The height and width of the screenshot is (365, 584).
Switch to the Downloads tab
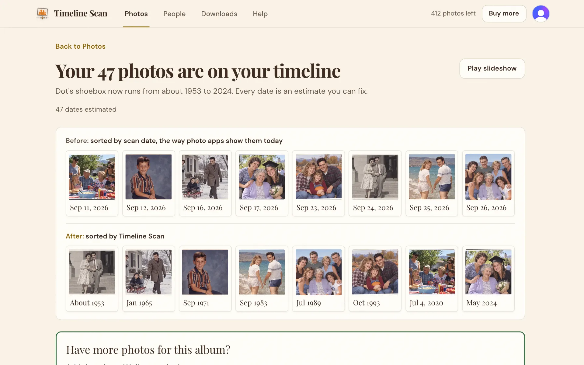tap(219, 14)
